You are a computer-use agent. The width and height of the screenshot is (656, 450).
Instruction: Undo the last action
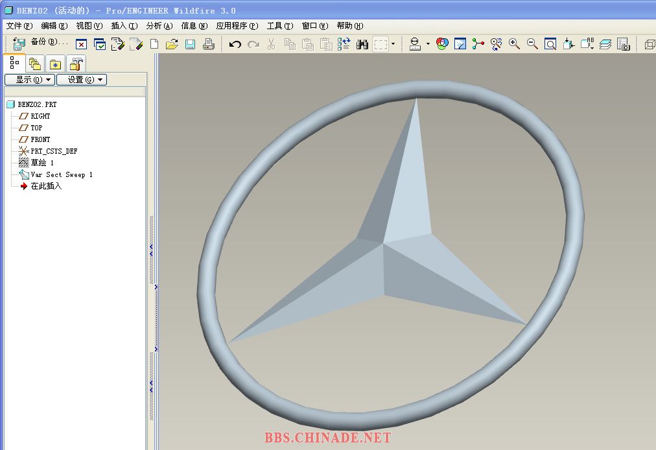click(x=235, y=44)
